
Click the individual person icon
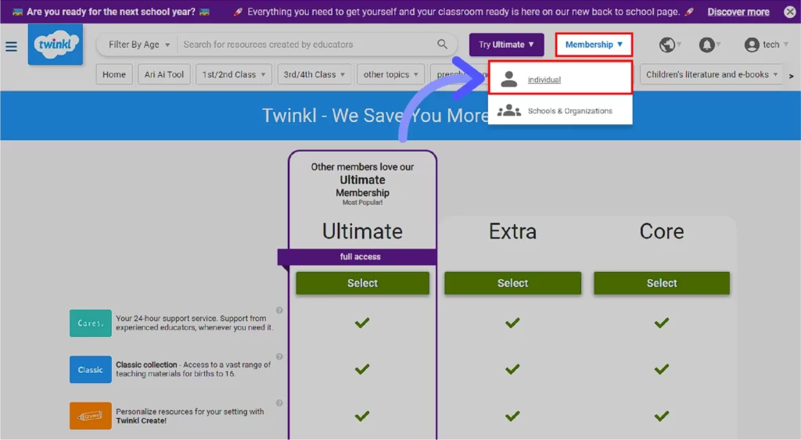pyautogui.click(x=508, y=79)
